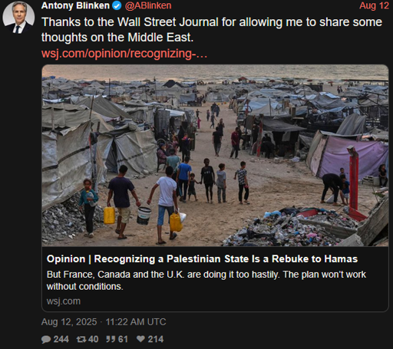Viewport: 393px width, 349px height.
Task: Click the 61 quotes count
Action: tap(123, 339)
